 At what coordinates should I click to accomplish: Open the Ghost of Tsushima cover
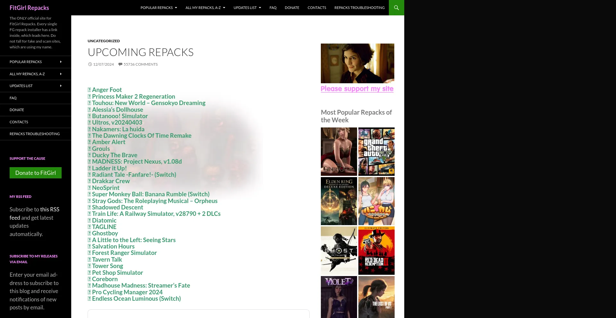tap(339, 250)
